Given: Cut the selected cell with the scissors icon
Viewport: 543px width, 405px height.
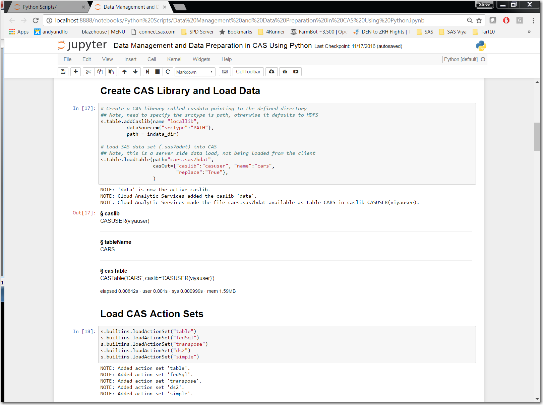Looking at the screenshot, I should pos(88,72).
